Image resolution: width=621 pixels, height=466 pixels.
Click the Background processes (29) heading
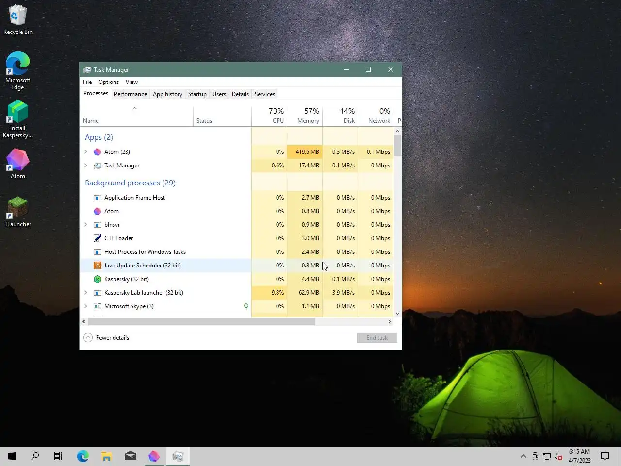point(130,183)
